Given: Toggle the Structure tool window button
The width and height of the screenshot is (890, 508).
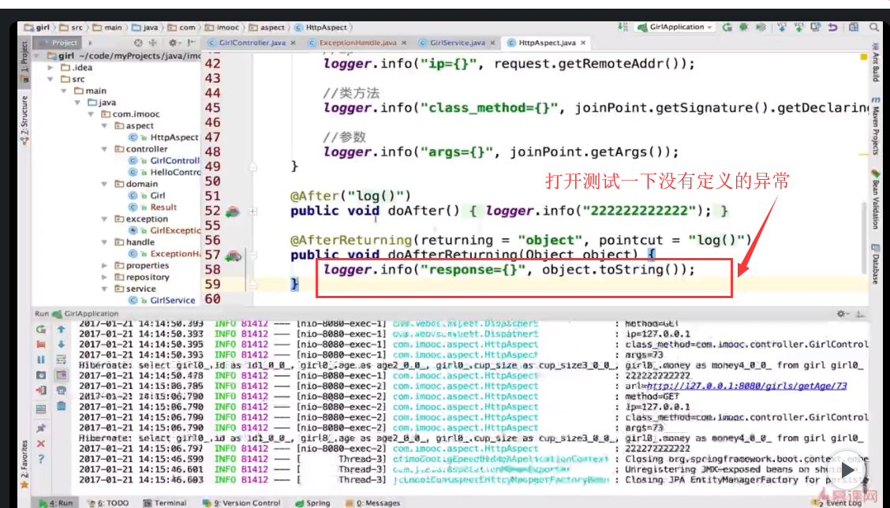Looking at the screenshot, I should [24, 120].
